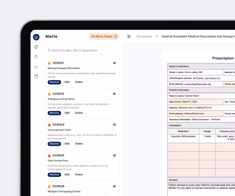Open the Documents copy icon in sidebar
This screenshot has height=196, width=235.
[36, 47]
